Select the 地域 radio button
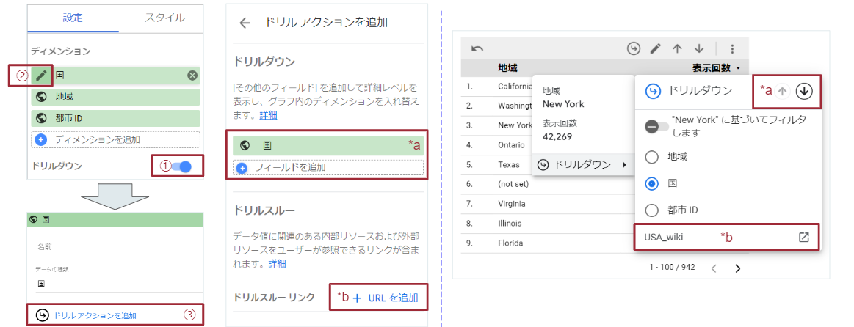Viewport: 854px width, 327px height. tap(651, 156)
